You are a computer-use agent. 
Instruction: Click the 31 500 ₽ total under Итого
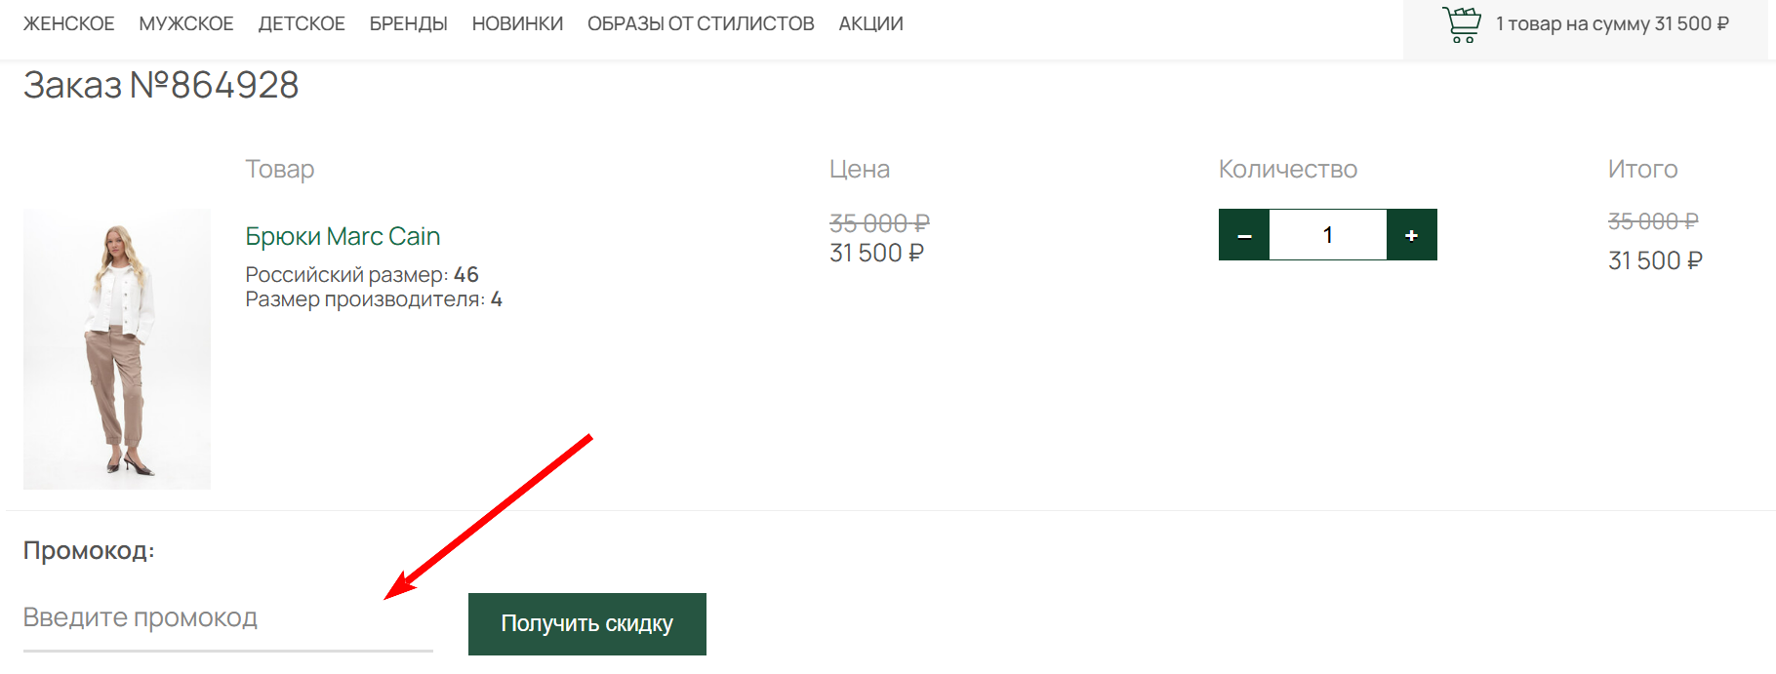coord(1655,260)
